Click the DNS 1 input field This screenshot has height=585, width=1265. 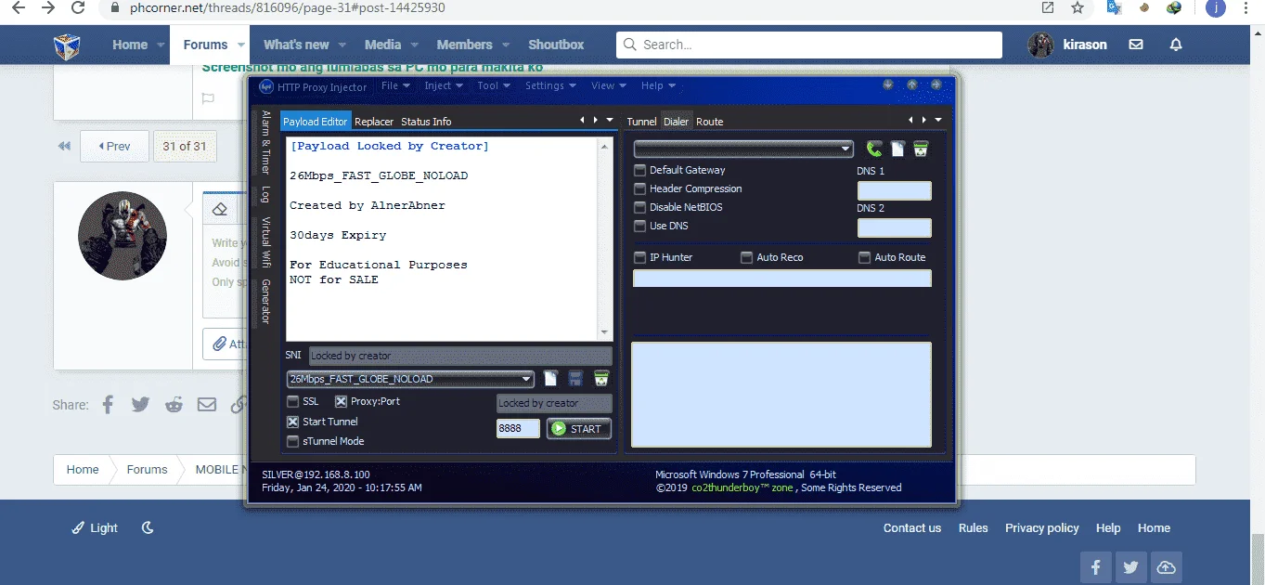894,190
